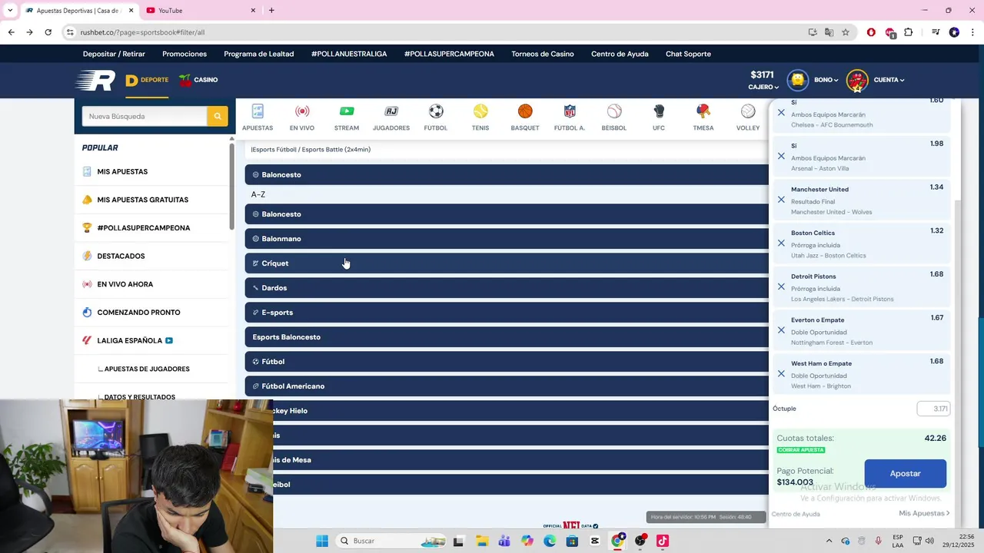This screenshot has width=984, height=553.
Task: Switch to the Casino tab
Action: (198, 80)
